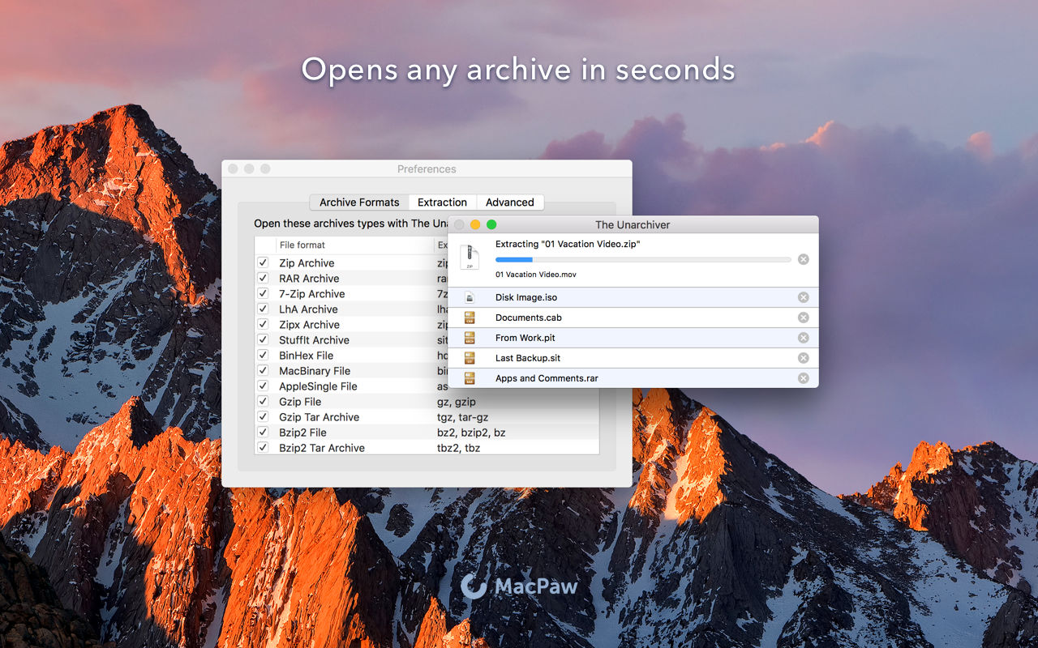The width and height of the screenshot is (1038, 648).
Task: Click the Documents.cab archive icon
Action: coord(470,318)
